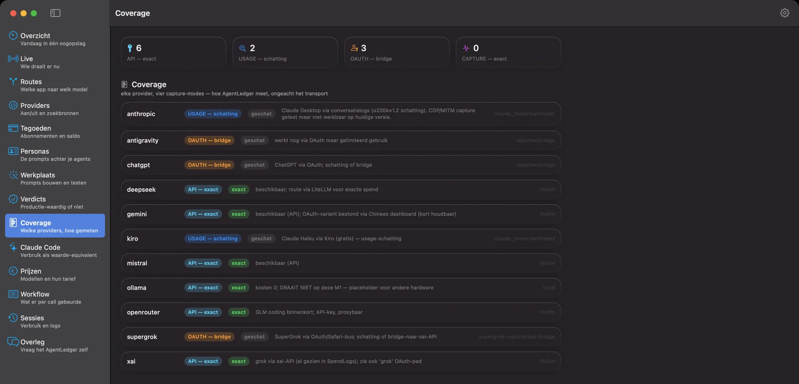Image resolution: width=799 pixels, height=384 pixels.
Task: Select the API — exact summary card
Action: click(173, 52)
